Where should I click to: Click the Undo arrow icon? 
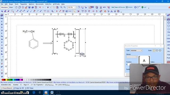[40, 7]
